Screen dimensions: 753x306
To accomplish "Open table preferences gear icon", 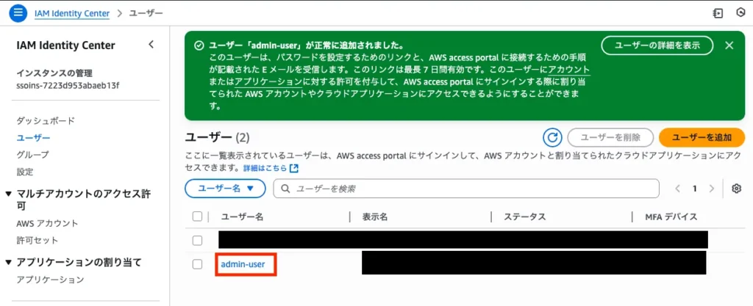I will click(736, 189).
